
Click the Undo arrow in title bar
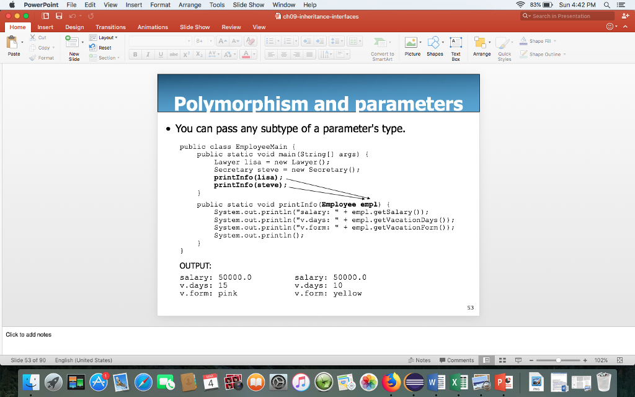(x=73, y=16)
